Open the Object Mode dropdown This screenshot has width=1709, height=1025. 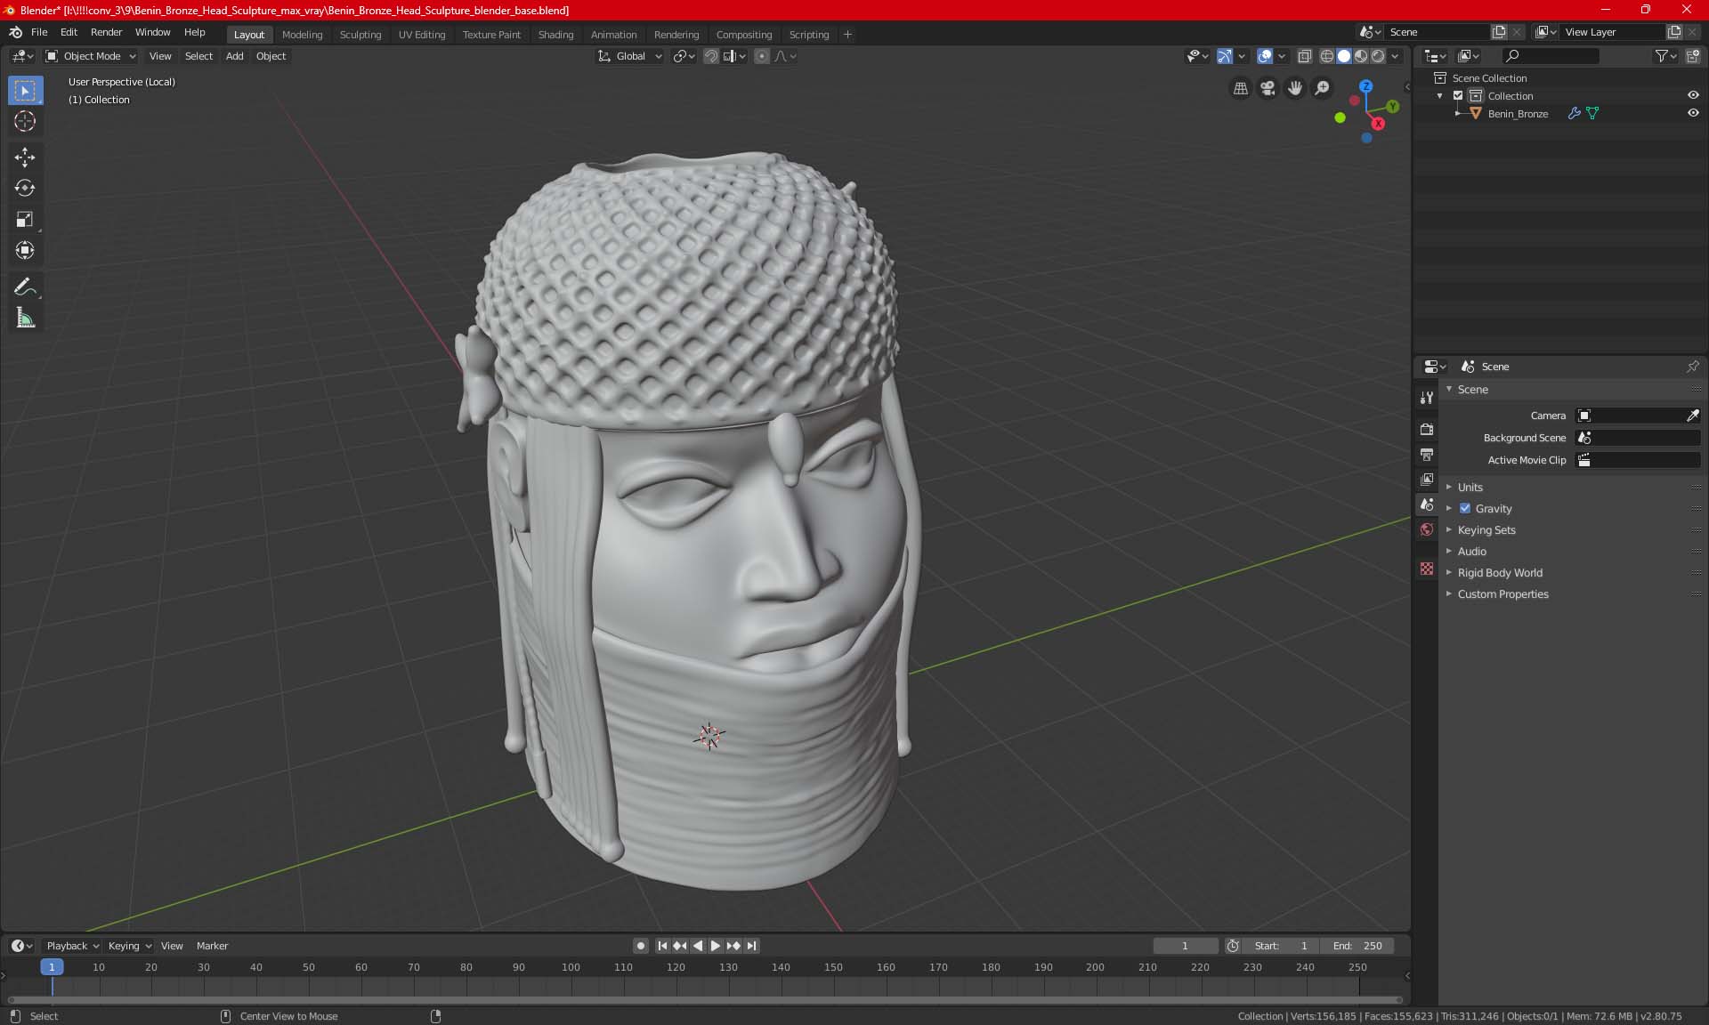click(91, 56)
